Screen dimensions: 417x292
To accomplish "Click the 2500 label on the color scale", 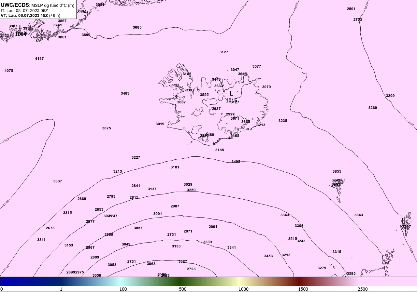I will pyautogui.click(x=363, y=289).
